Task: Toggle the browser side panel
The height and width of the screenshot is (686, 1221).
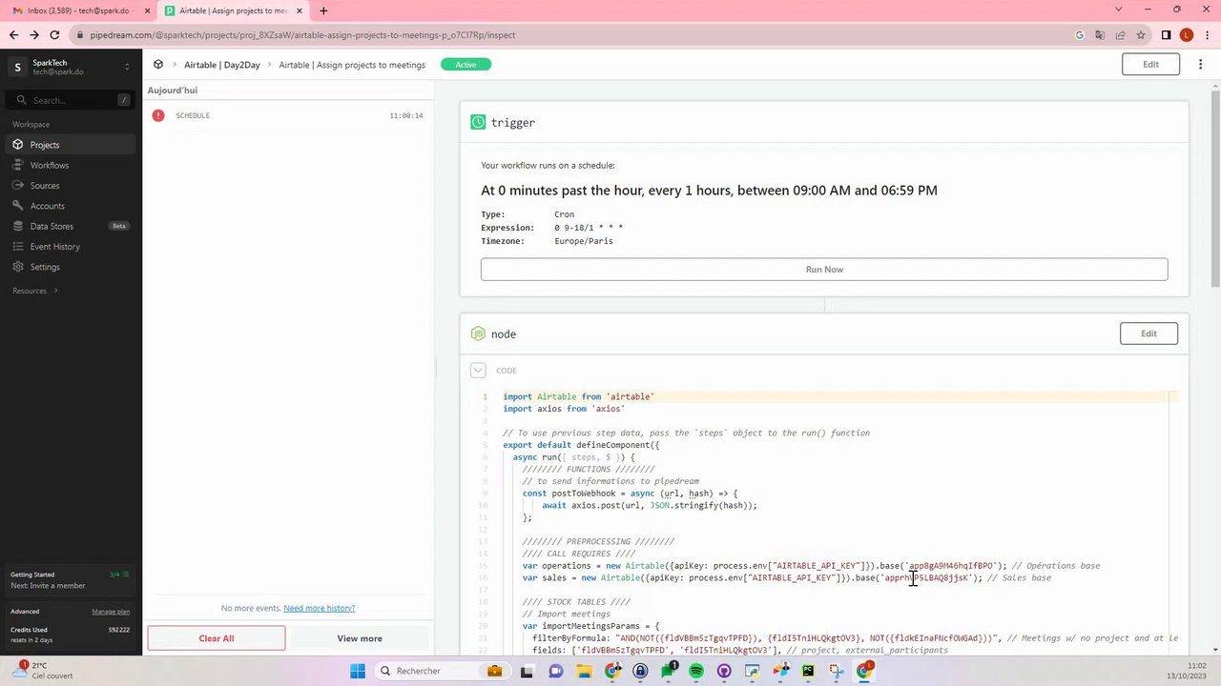Action: point(1166,35)
